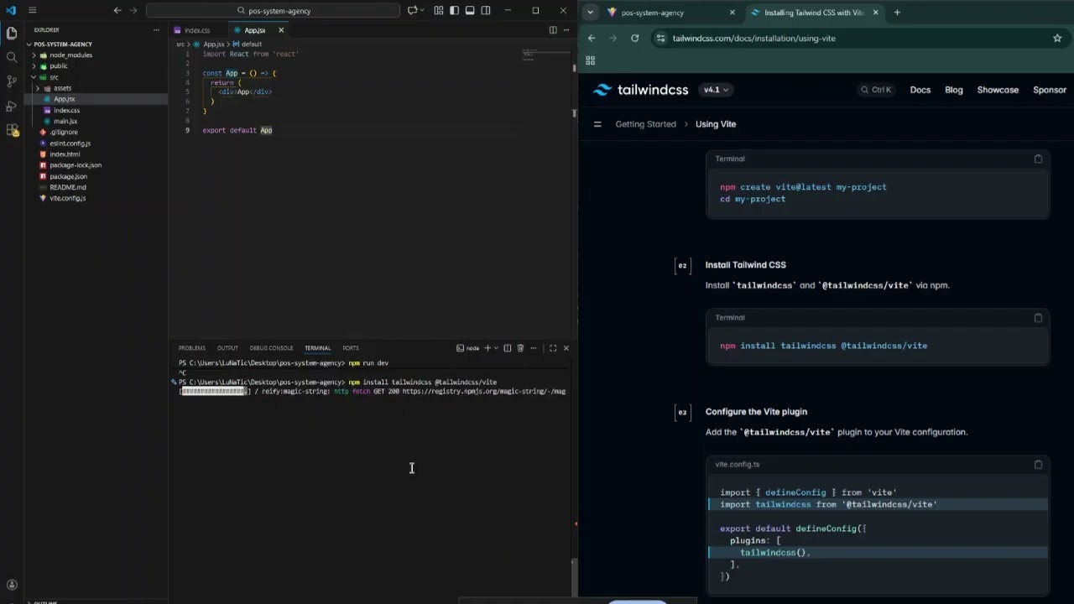Go back in the Chrome browser
The image size is (1074, 604).
[x=592, y=38]
